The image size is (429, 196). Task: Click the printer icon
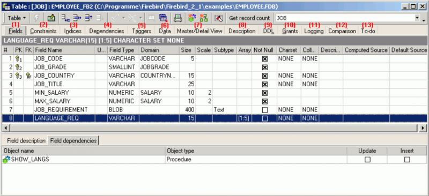(x=178, y=18)
